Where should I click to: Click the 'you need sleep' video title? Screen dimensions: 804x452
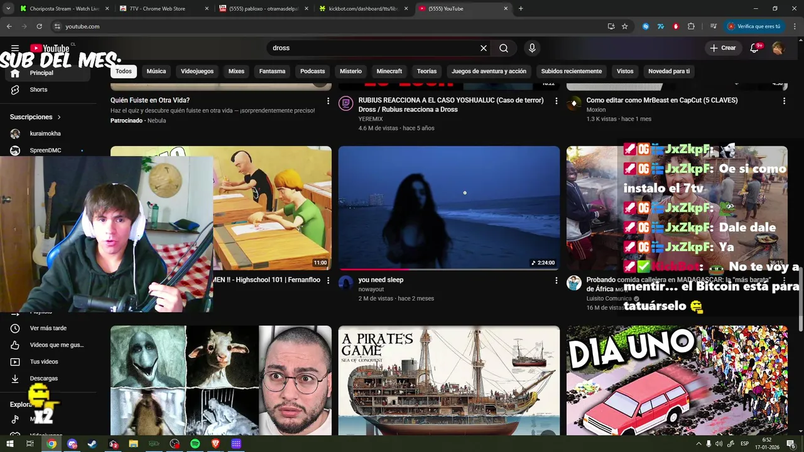point(381,280)
